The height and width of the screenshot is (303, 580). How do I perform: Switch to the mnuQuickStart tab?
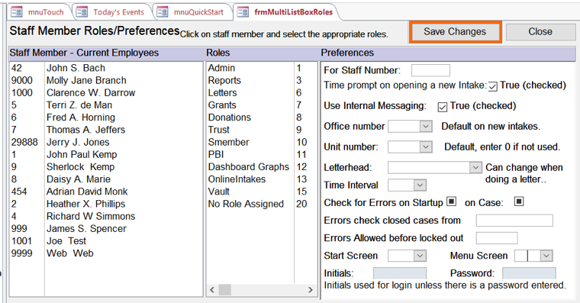[x=193, y=12]
